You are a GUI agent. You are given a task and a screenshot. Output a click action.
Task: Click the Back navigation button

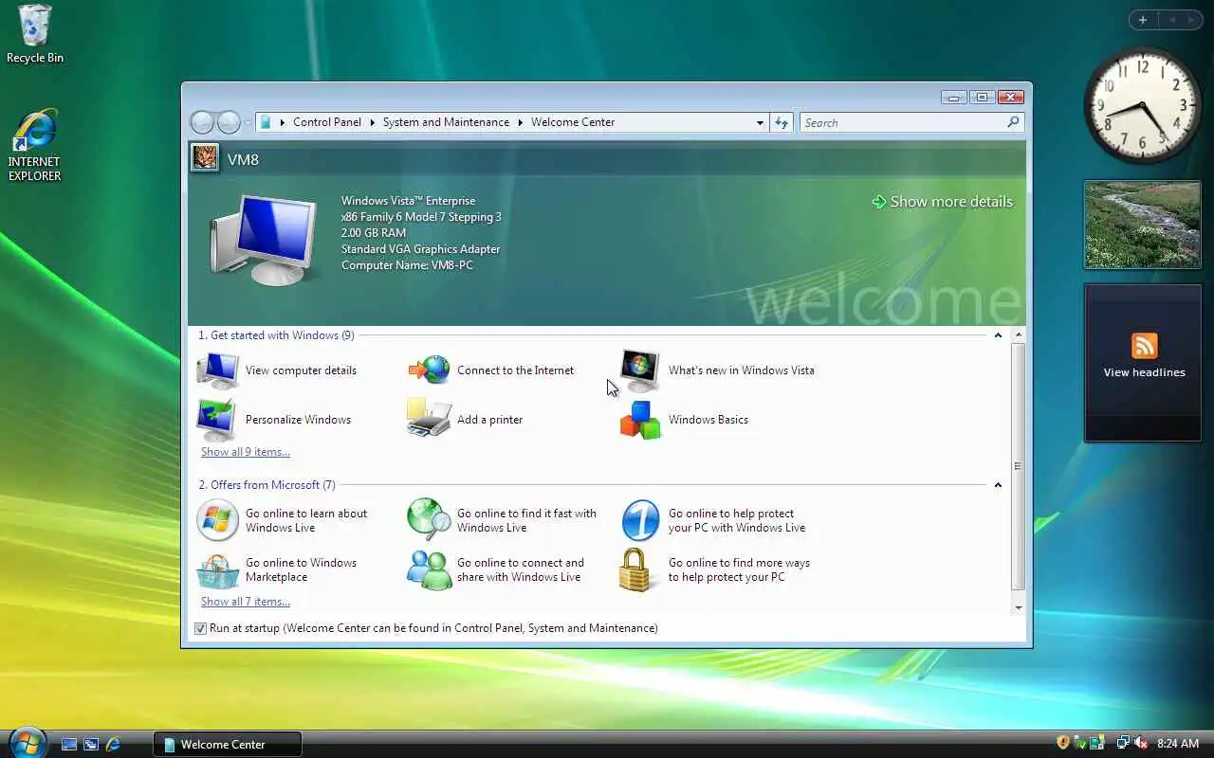click(x=202, y=122)
